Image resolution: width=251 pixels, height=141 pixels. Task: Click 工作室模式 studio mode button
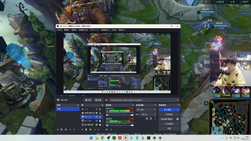(x=169, y=124)
